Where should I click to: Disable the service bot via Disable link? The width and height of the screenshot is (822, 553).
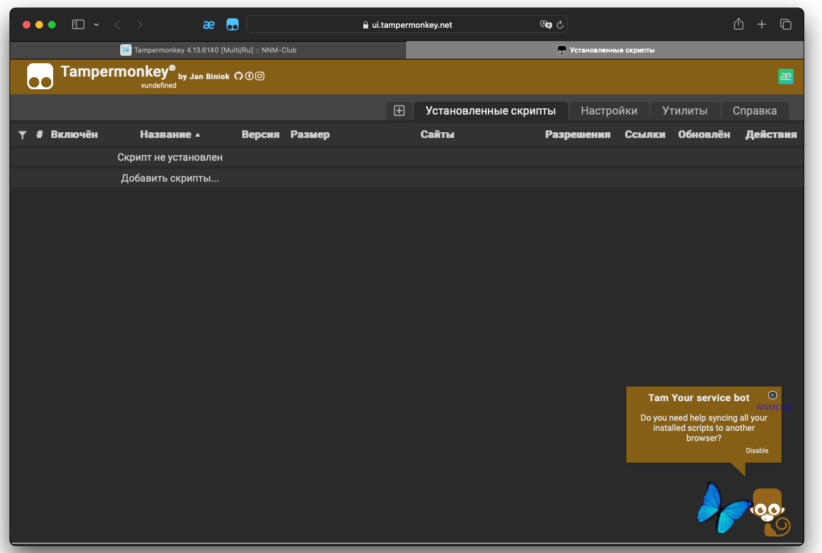point(757,450)
